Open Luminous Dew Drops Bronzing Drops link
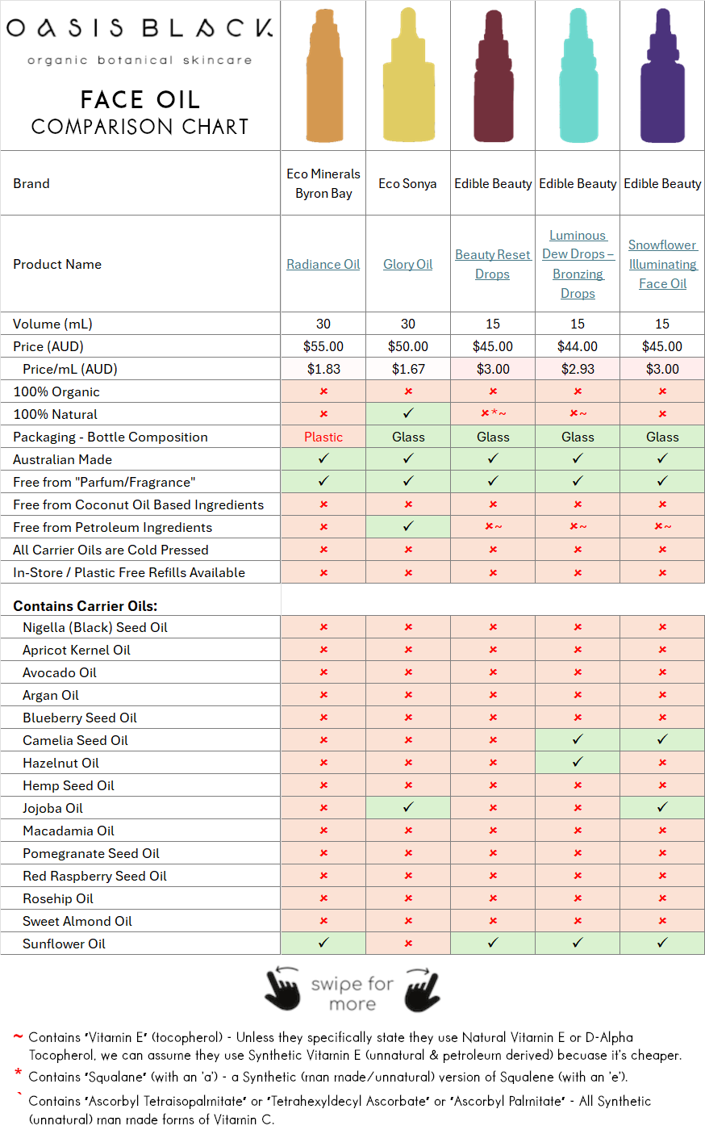Viewport: 705px width, 1130px height. (x=578, y=264)
